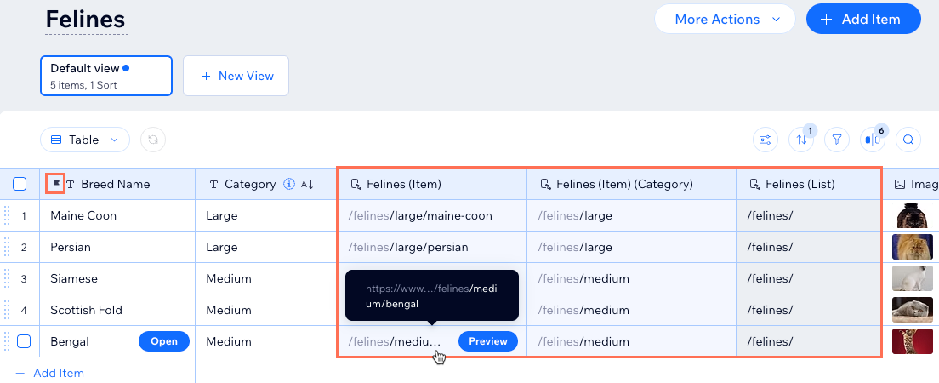Click the sort icon with badge 1
The height and width of the screenshot is (383, 939).
(x=801, y=140)
